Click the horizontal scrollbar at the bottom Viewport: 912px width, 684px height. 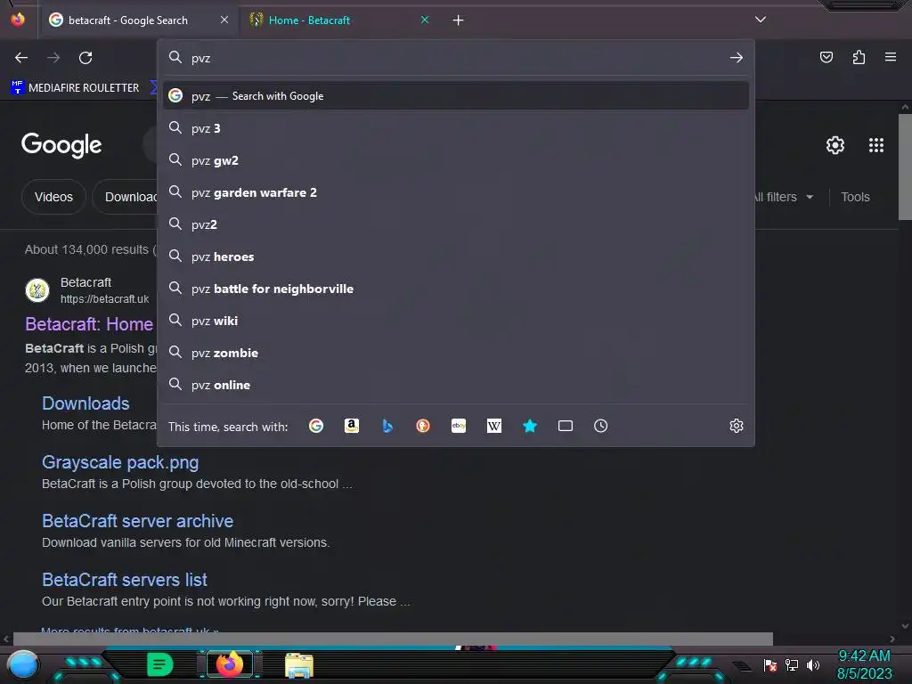(x=393, y=639)
